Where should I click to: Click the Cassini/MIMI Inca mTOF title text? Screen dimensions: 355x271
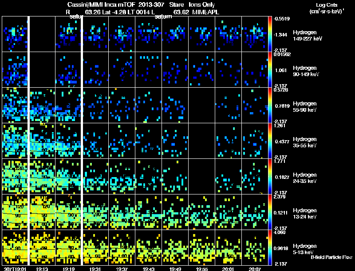click(101, 5)
